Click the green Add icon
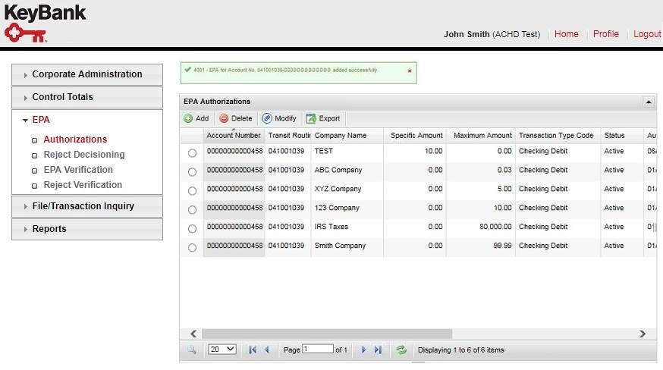The height and width of the screenshot is (370, 663). click(188, 119)
